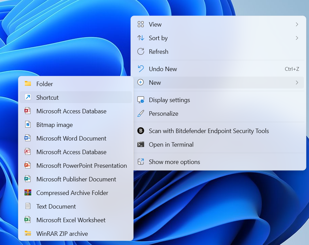
Task: Click the circular Refresh arrow icon
Action: [141, 51]
